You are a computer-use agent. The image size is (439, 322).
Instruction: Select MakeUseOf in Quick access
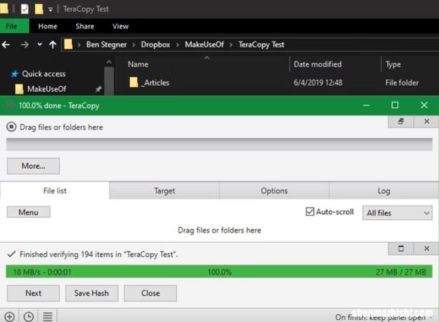(46, 89)
